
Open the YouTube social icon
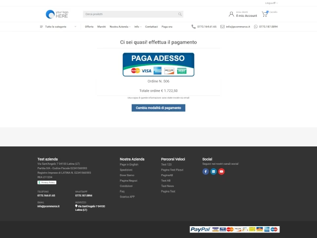click(221, 172)
